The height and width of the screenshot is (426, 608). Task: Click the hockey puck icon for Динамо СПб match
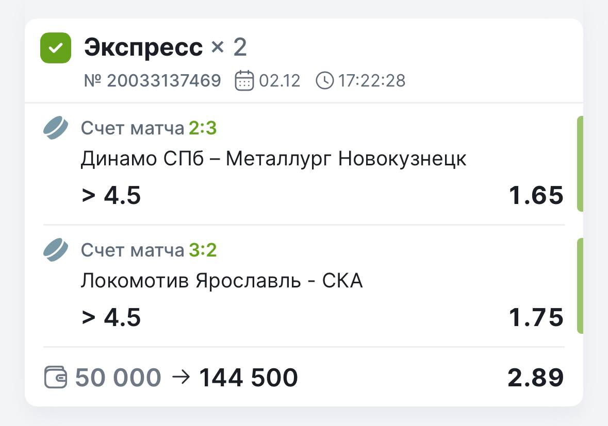[55, 128]
